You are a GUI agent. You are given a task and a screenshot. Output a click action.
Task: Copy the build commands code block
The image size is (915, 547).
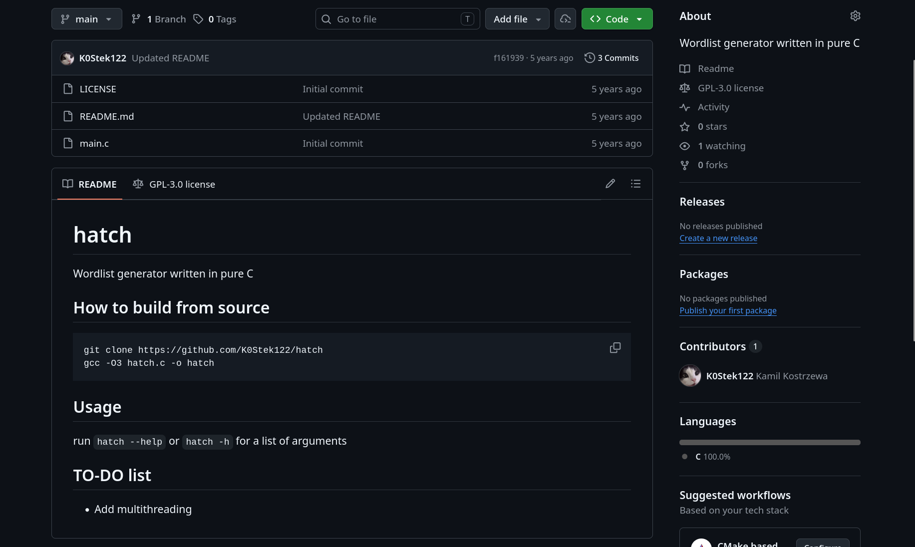[615, 348]
